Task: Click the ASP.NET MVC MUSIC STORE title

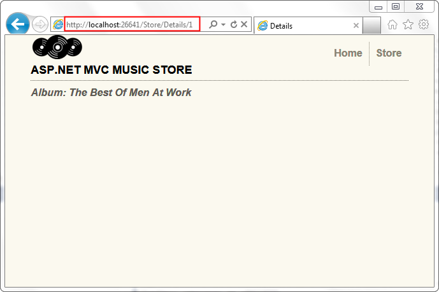Action: pos(111,70)
